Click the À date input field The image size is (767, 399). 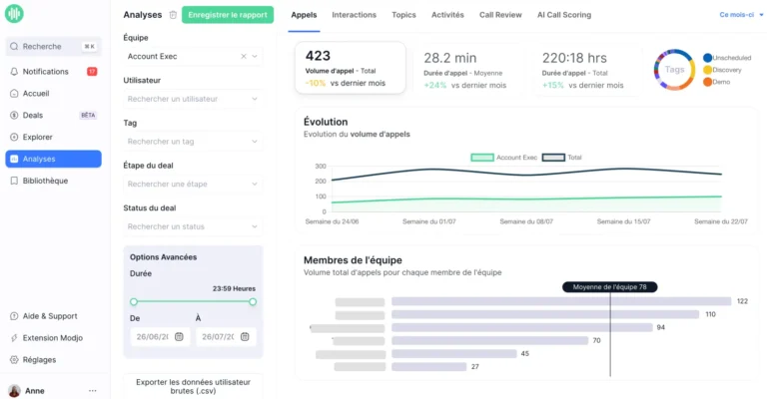226,336
